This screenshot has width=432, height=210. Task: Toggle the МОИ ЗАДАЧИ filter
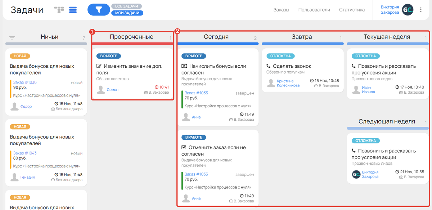127,13
